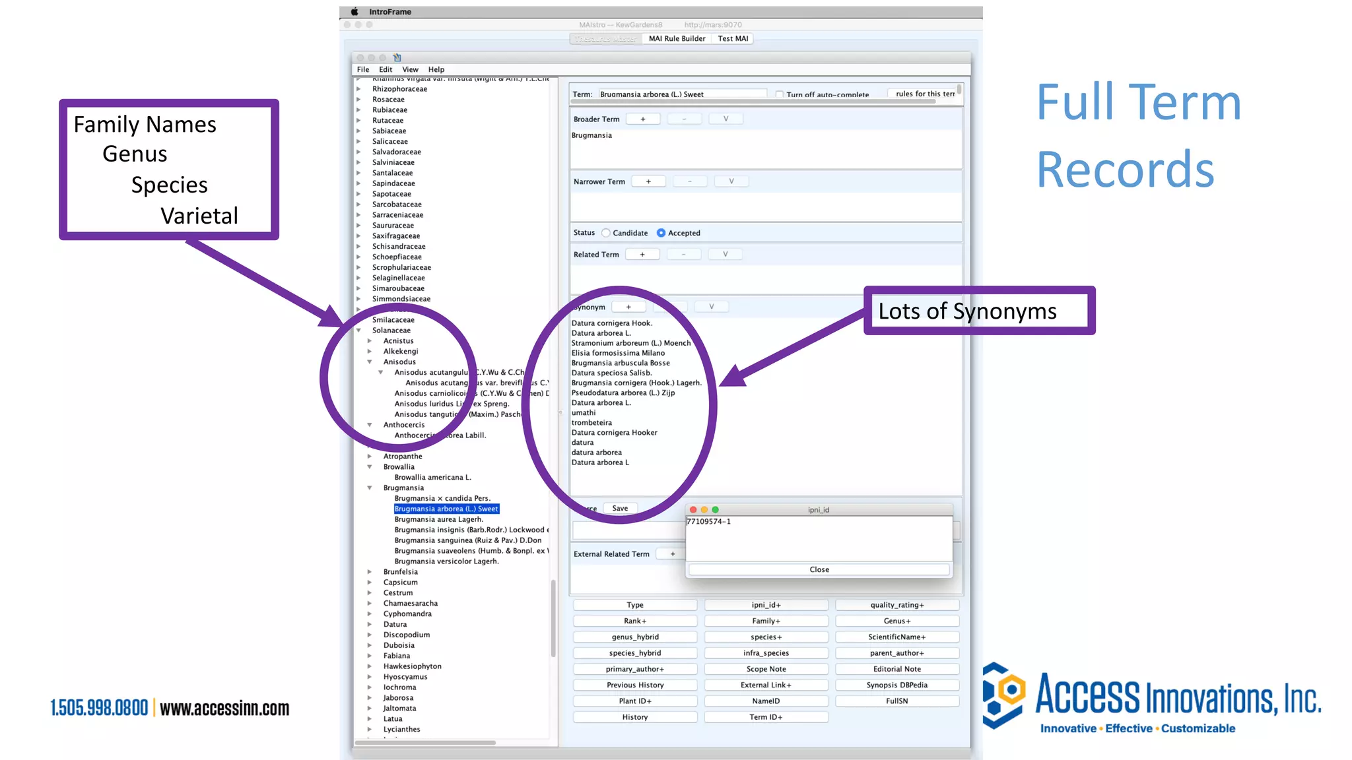Click the minus icon beside Broader Term

click(x=684, y=119)
